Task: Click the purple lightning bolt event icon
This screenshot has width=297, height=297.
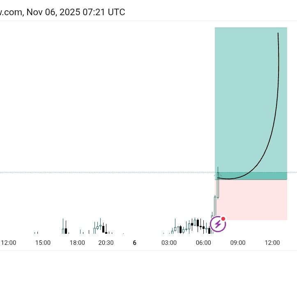Action: coord(218,224)
